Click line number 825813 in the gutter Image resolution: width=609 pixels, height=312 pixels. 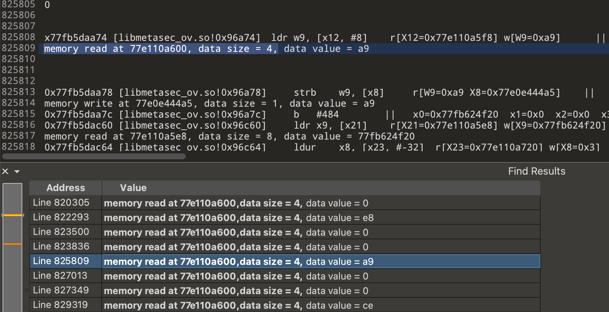click(19, 92)
